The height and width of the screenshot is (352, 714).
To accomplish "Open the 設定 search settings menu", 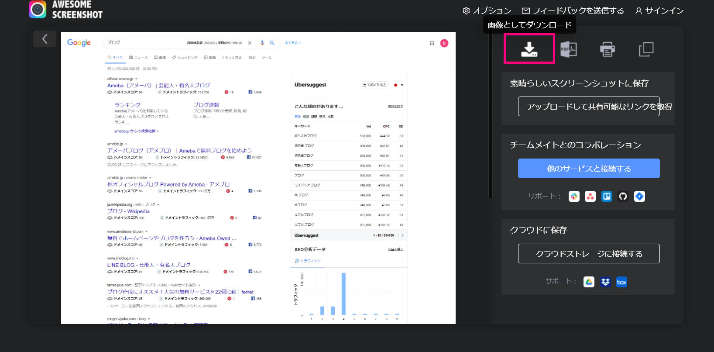I will (252, 58).
